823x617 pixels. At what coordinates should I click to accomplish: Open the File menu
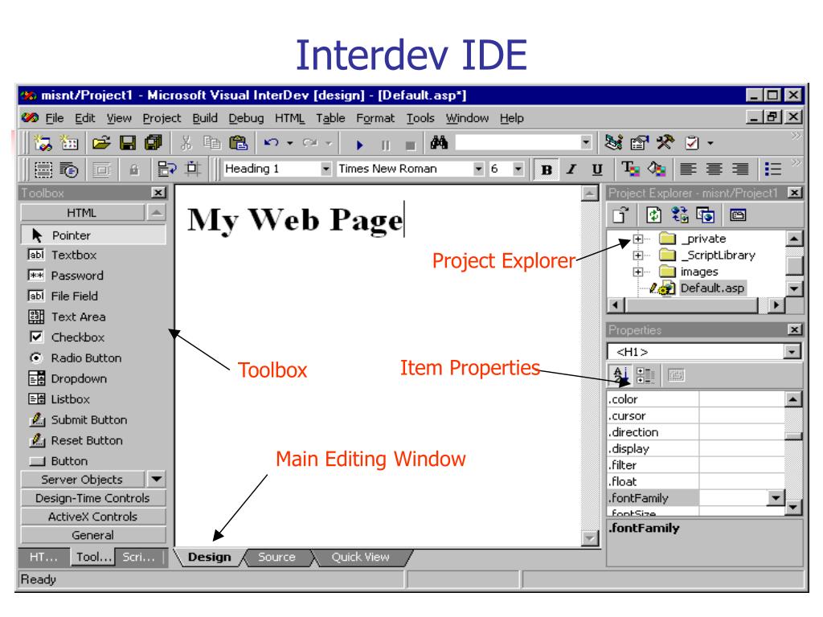pyautogui.click(x=54, y=118)
